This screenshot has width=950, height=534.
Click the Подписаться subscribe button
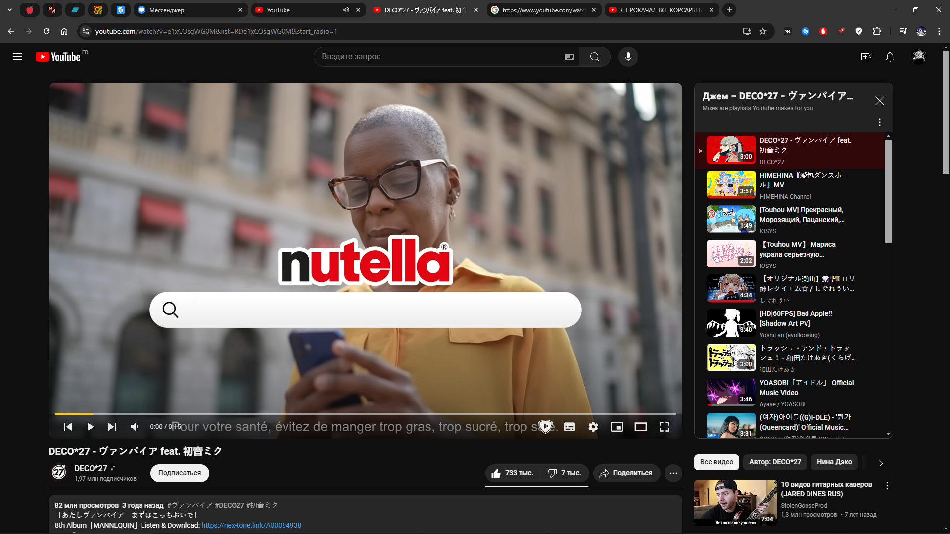[180, 473]
